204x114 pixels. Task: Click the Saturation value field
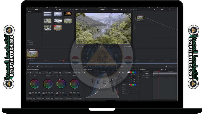(x=61, y=98)
